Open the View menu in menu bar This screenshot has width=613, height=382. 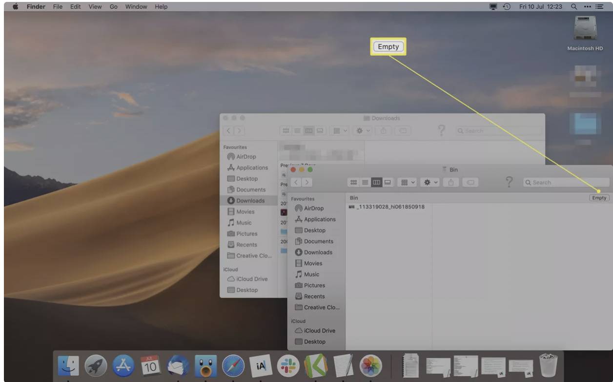[x=95, y=6]
